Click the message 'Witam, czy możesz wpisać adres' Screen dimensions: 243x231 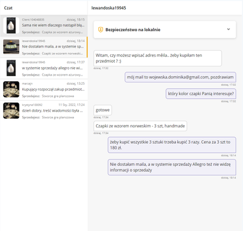pos(157,58)
